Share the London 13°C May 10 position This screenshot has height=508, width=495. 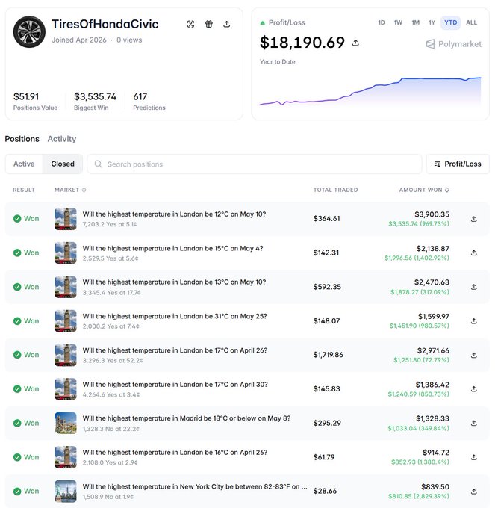[x=474, y=287]
